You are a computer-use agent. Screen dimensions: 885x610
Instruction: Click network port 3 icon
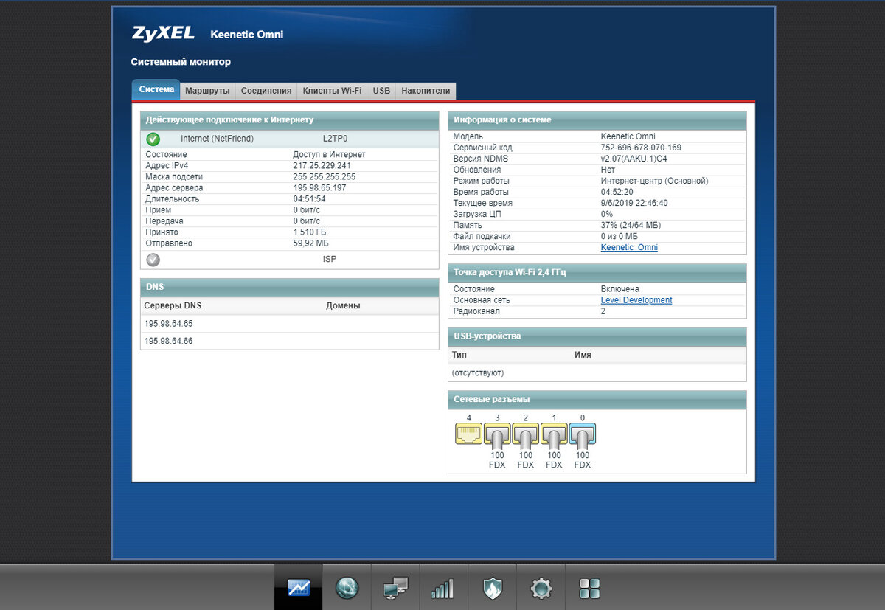497,434
